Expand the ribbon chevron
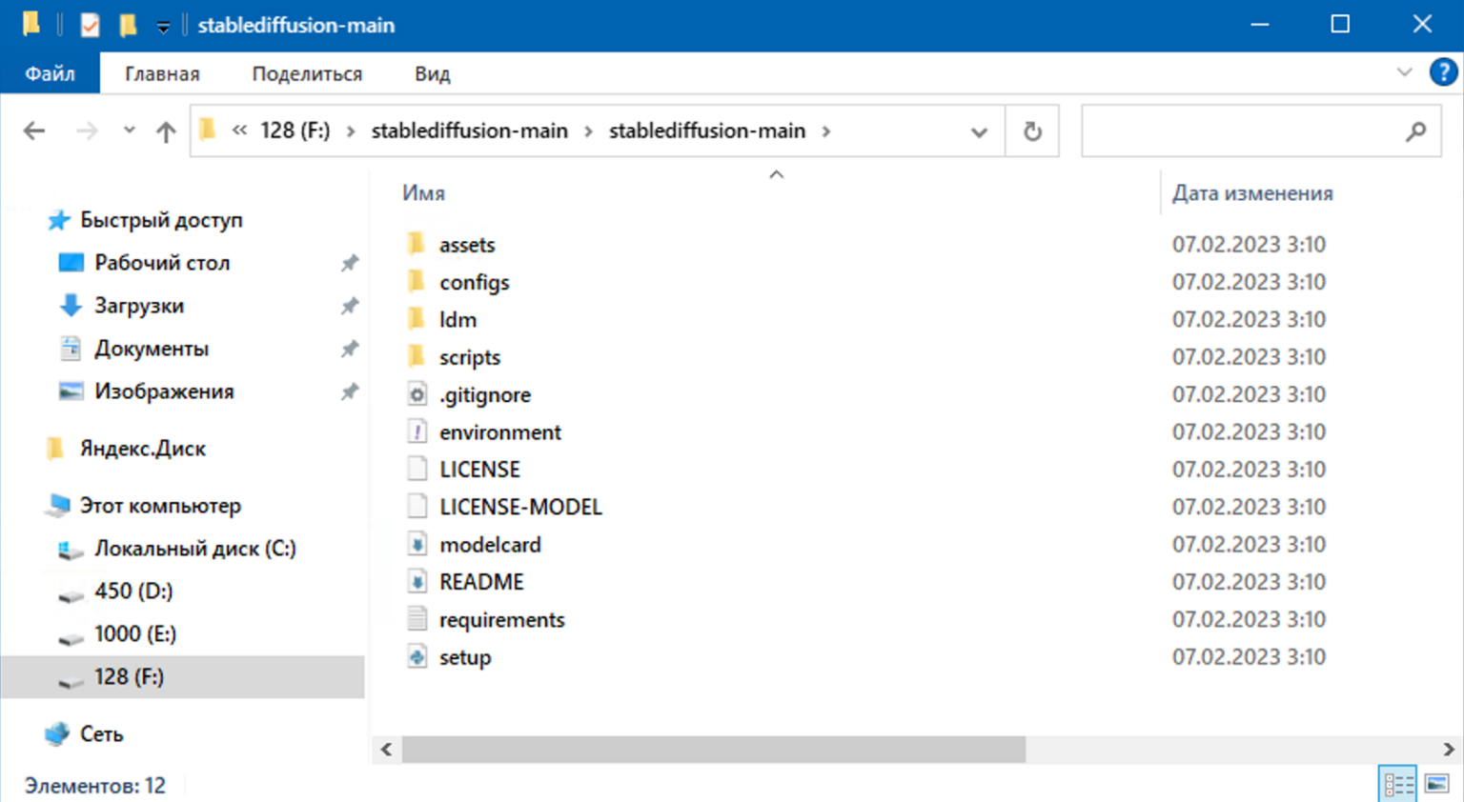This screenshot has height=802, width=1464. pos(1404,72)
